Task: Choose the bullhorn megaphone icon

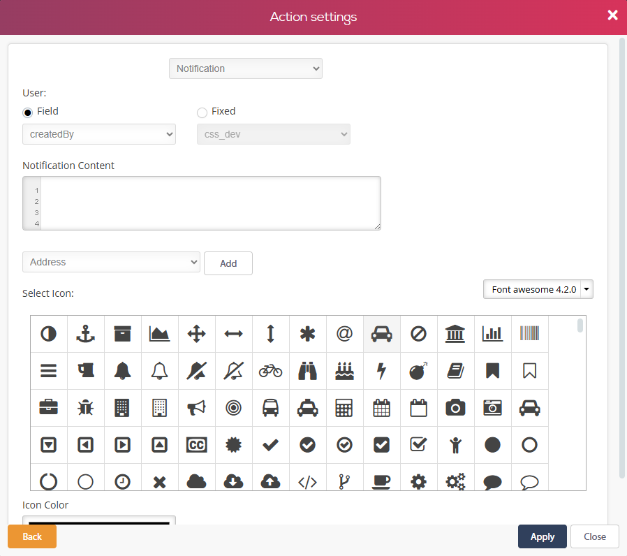Action: [x=197, y=408]
